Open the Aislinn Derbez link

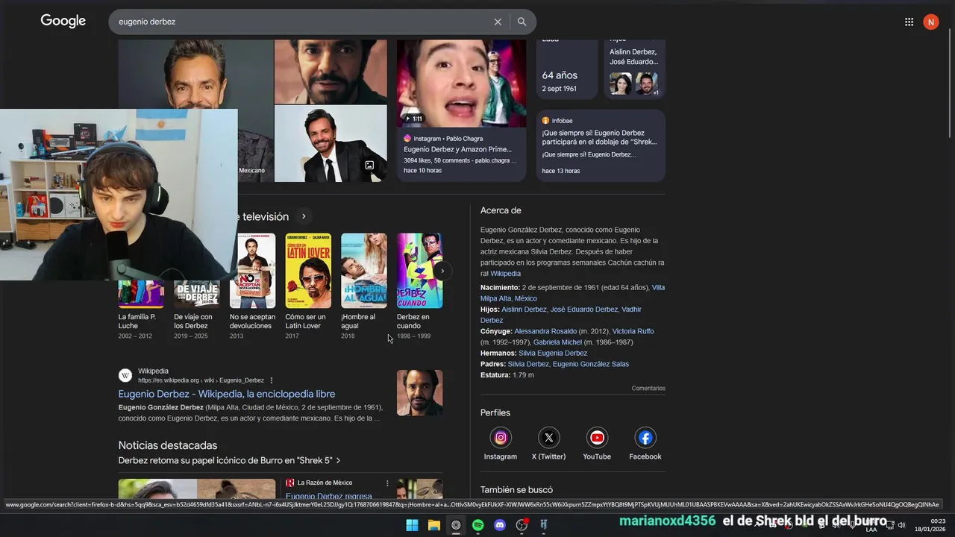coord(524,310)
